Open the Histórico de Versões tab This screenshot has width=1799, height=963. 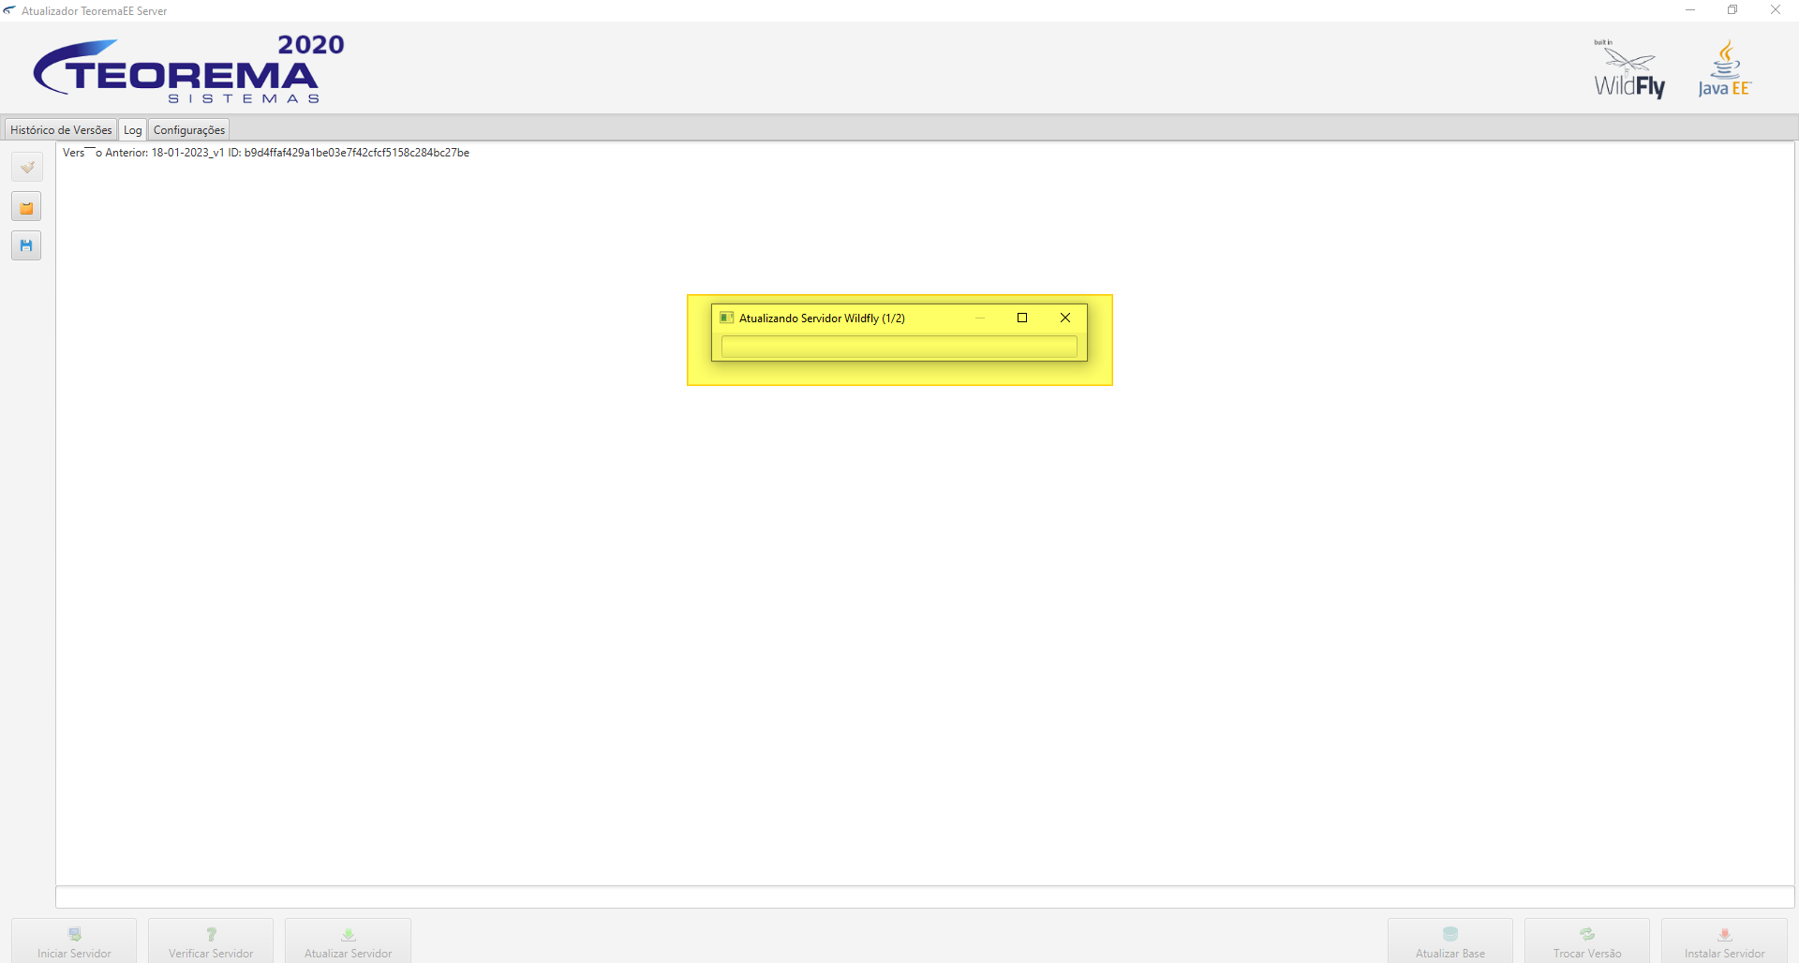point(61,130)
